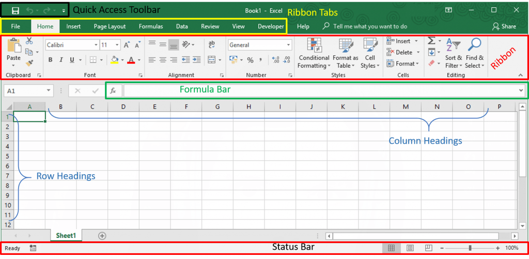
Task: Increase font size with the large A icon
Action: tap(127, 45)
